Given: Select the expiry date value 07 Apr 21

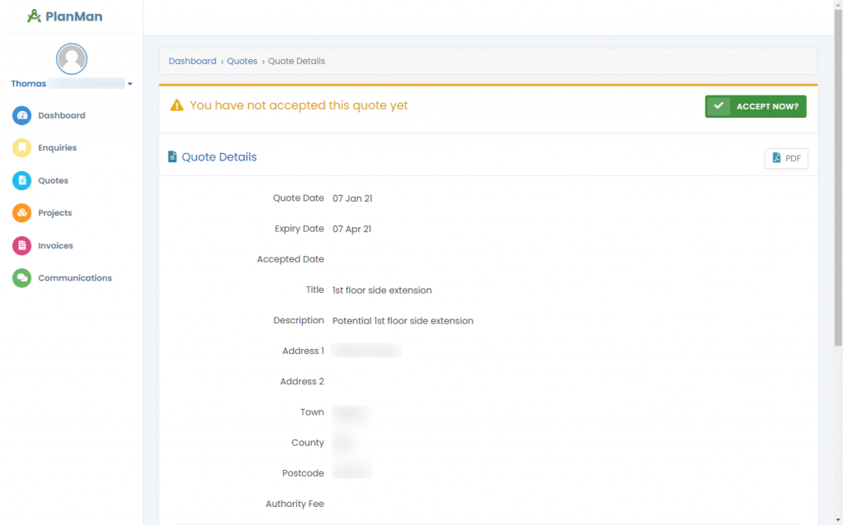Looking at the screenshot, I should click(x=352, y=229).
